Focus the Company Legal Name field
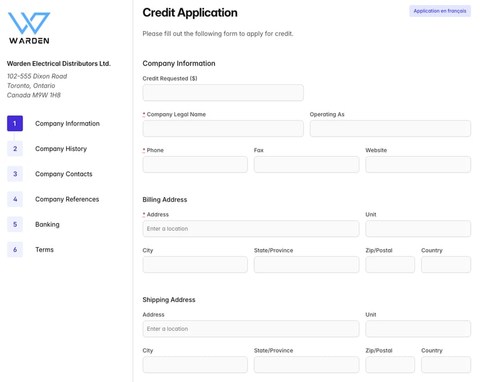 coord(222,129)
